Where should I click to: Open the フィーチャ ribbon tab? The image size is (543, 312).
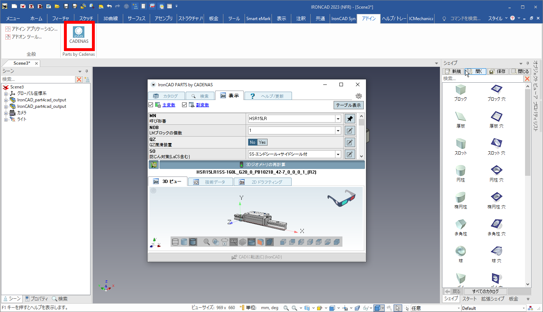[x=60, y=18]
